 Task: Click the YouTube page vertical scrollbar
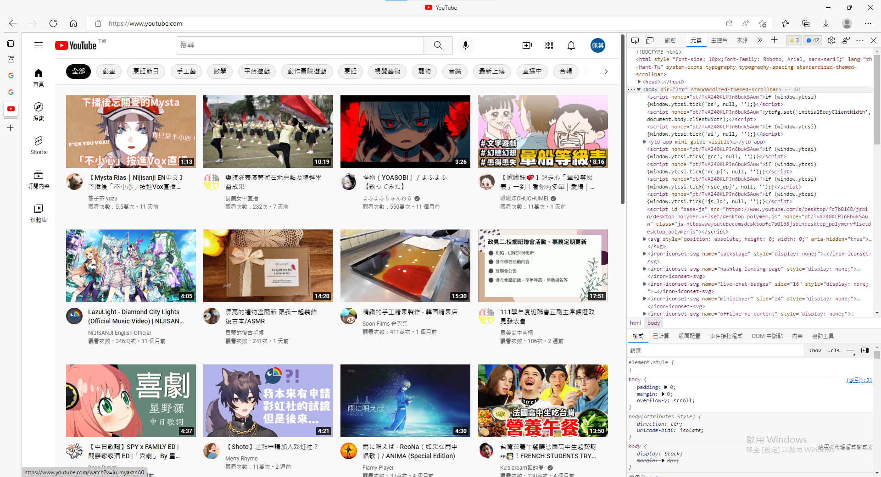pyautogui.click(x=623, y=119)
